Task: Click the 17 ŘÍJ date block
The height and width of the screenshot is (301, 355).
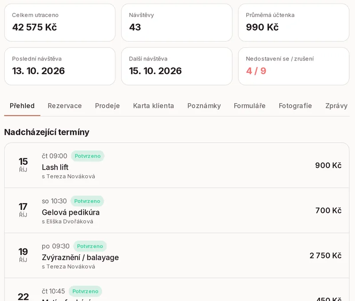Action: [x=23, y=210]
